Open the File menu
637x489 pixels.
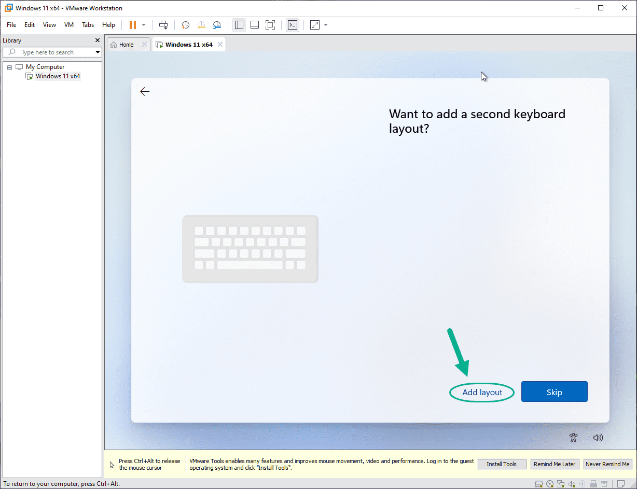pyautogui.click(x=11, y=25)
